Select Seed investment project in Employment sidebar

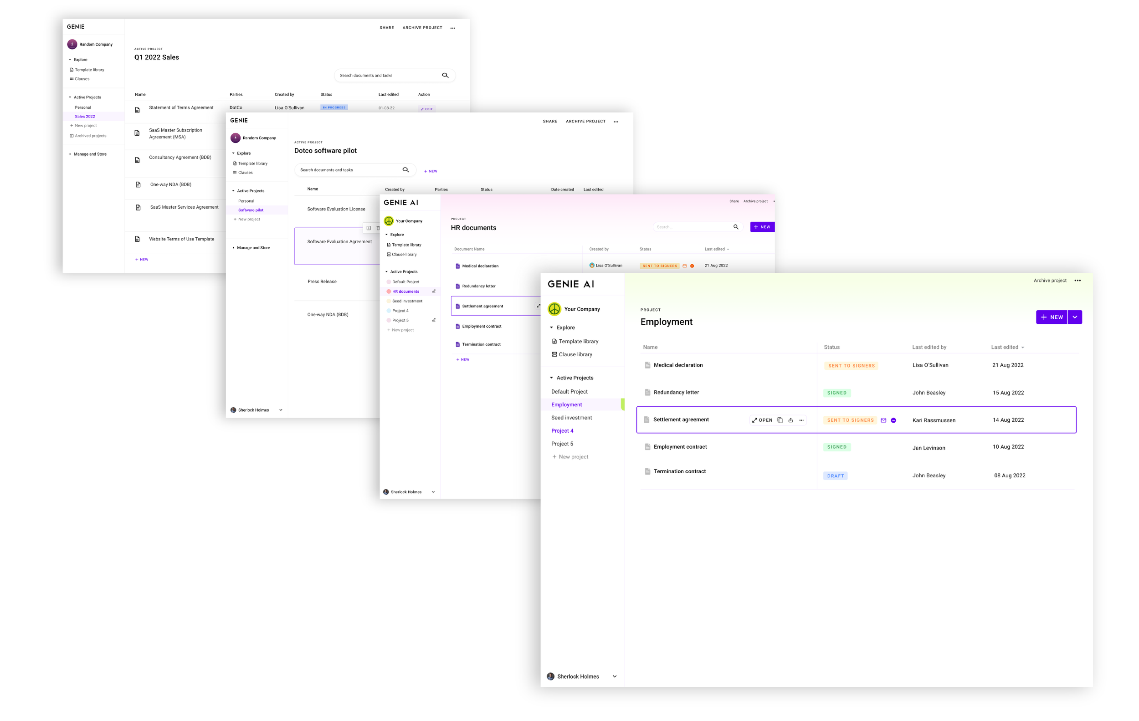[x=571, y=418]
